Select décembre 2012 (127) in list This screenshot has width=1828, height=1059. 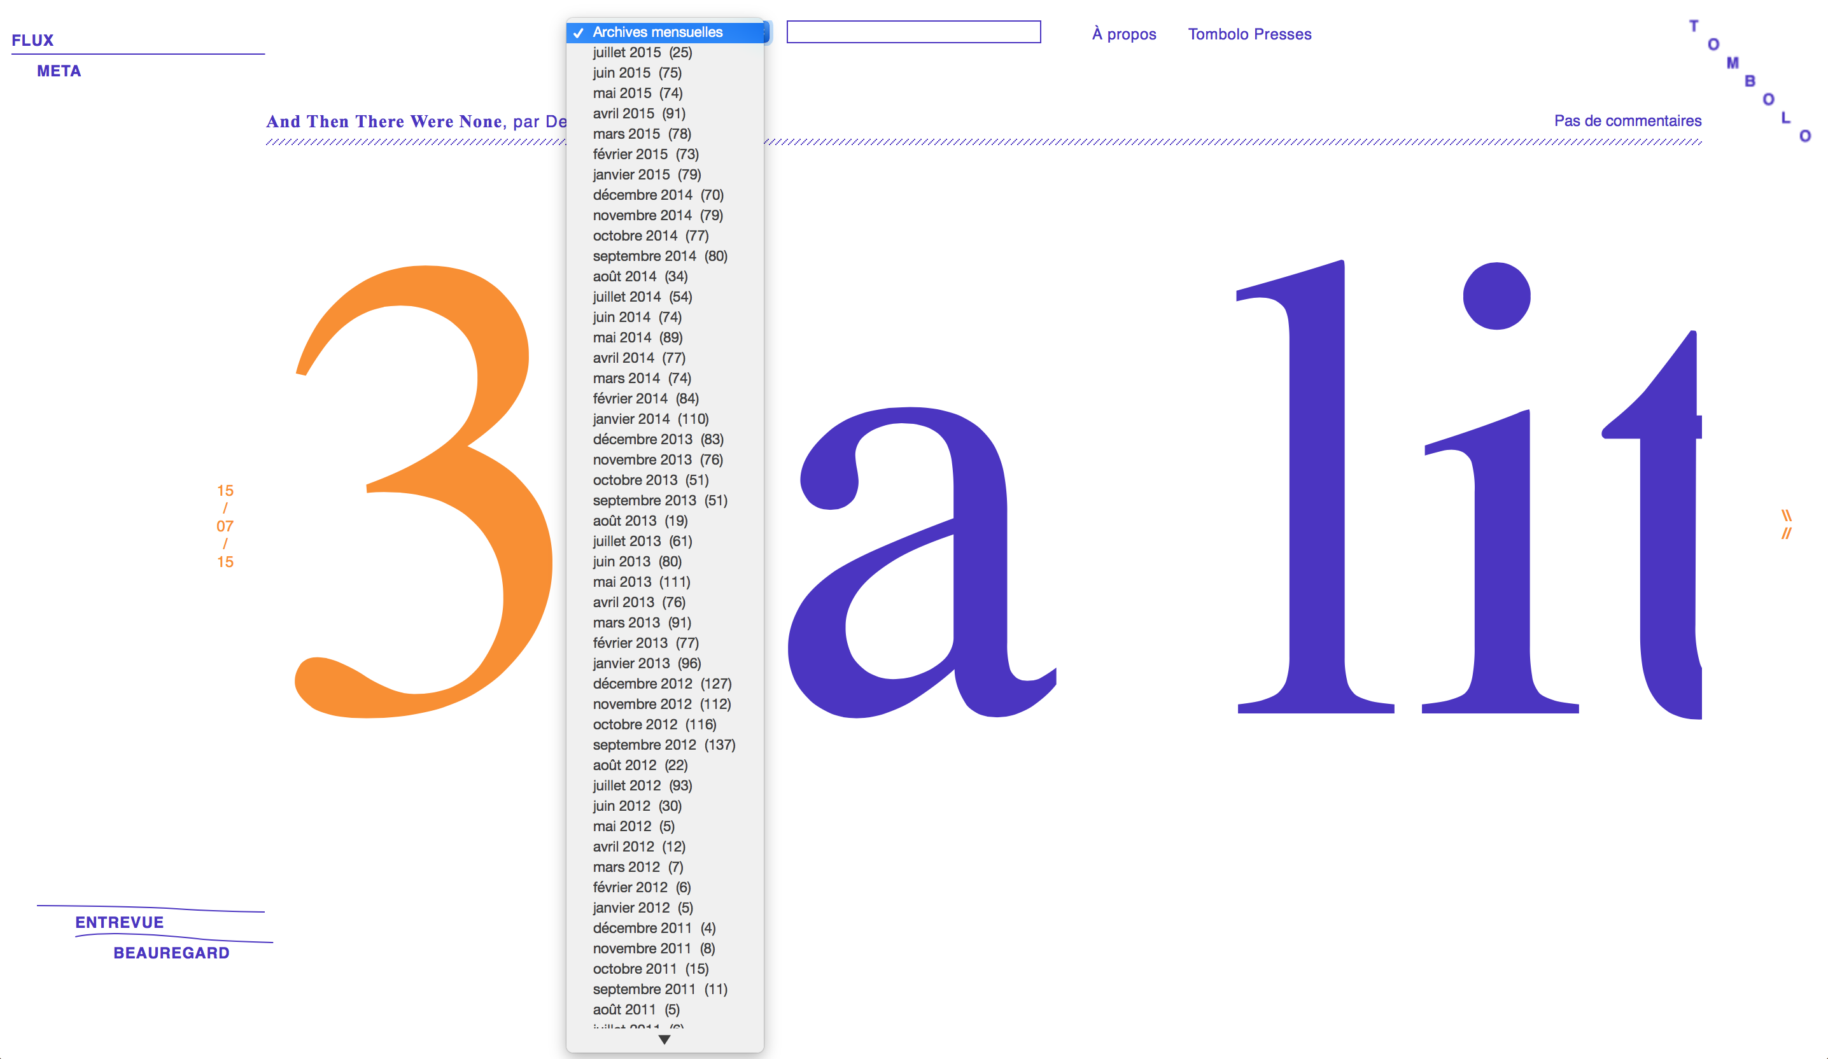[x=661, y=684]
